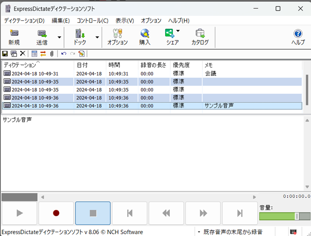Adjust the 音量 volume slider

(297, 216)
